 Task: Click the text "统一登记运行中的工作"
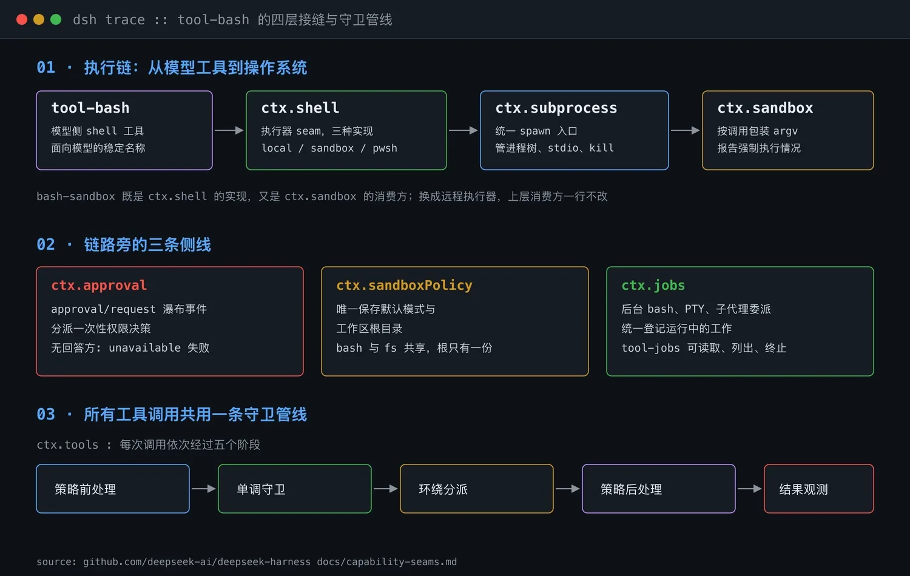pyautogui.click(x=677, y=329)
